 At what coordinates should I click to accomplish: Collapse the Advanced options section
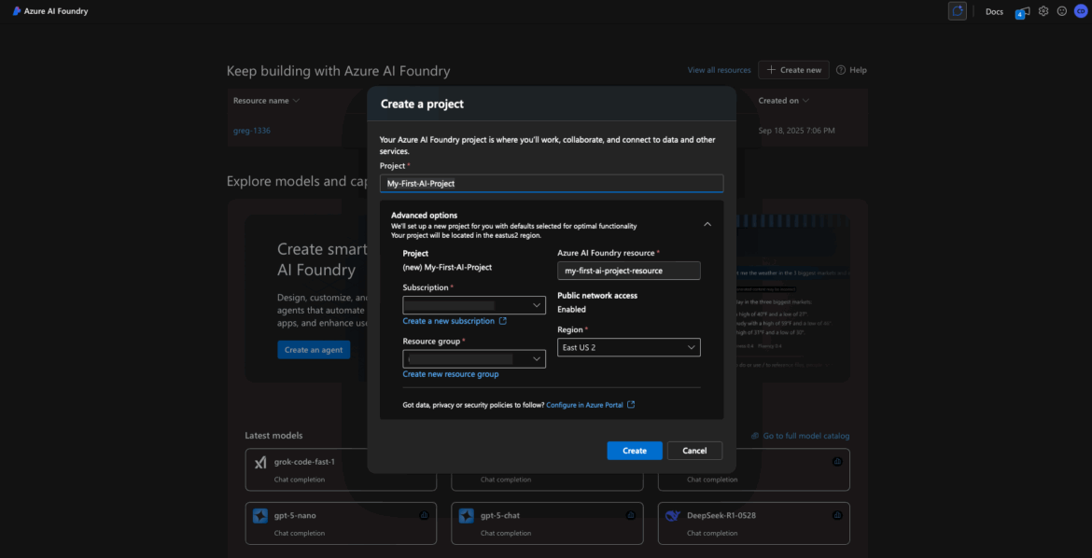pyautogui.click(x=707, y=224)
